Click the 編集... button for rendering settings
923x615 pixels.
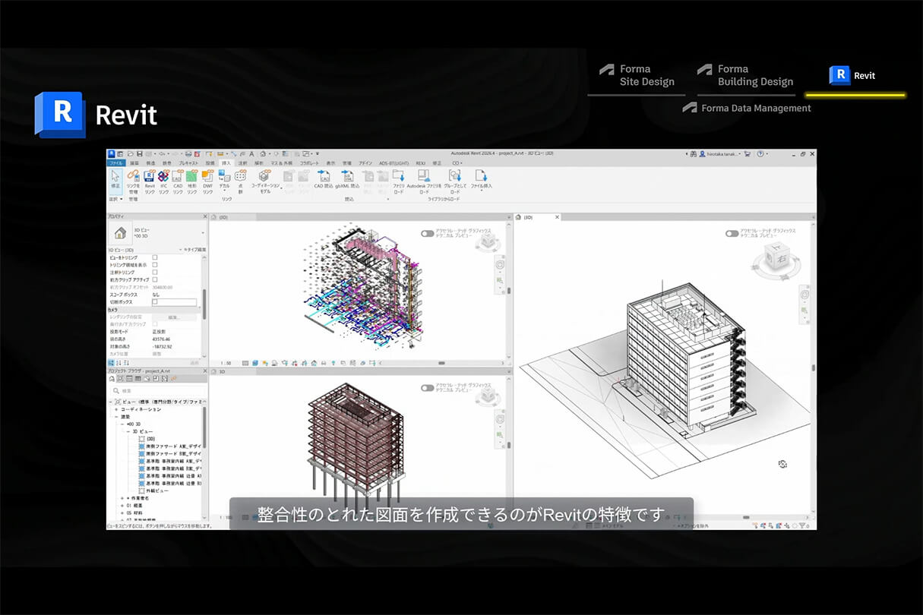tap(174, 317)
